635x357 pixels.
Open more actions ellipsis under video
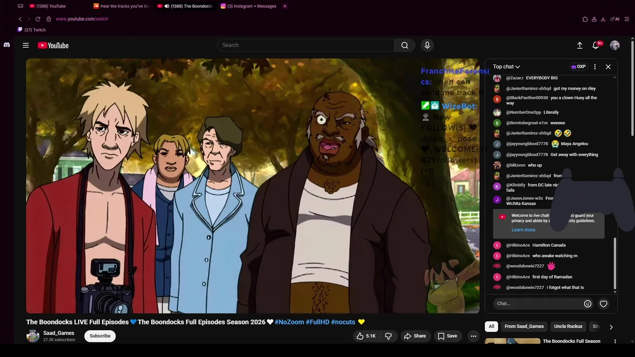[x=473, y=336]
